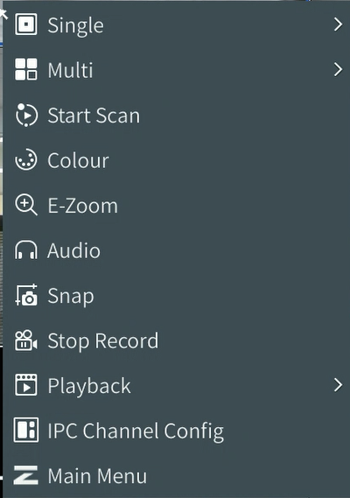Click the Single view square icon

pos(26,25)
